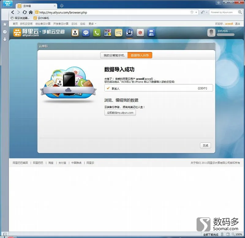
Task: Toggle sidebar icon at bottom-left corner
Action: coord(5,234)
